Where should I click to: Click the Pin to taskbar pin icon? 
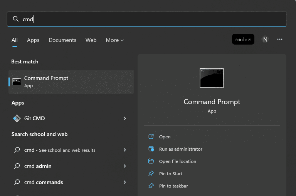(x=151, y=186)
